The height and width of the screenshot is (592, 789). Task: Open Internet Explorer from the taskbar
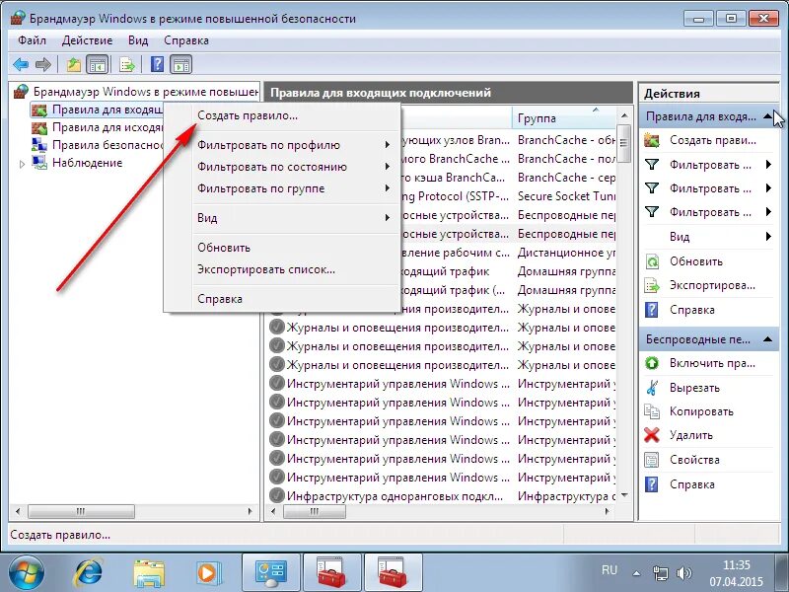[89, 573]
